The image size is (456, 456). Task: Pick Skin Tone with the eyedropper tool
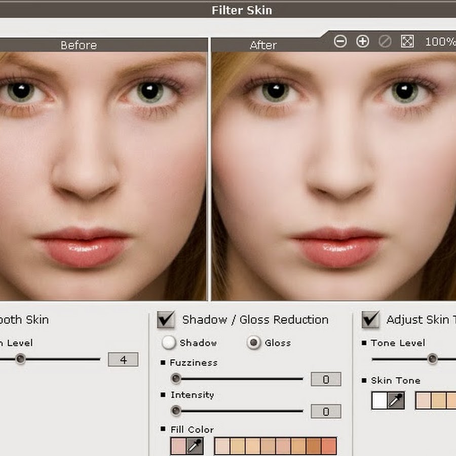click(x=396, y=401)
